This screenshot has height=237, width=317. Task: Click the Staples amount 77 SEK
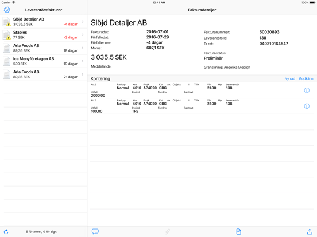(18, 37)
